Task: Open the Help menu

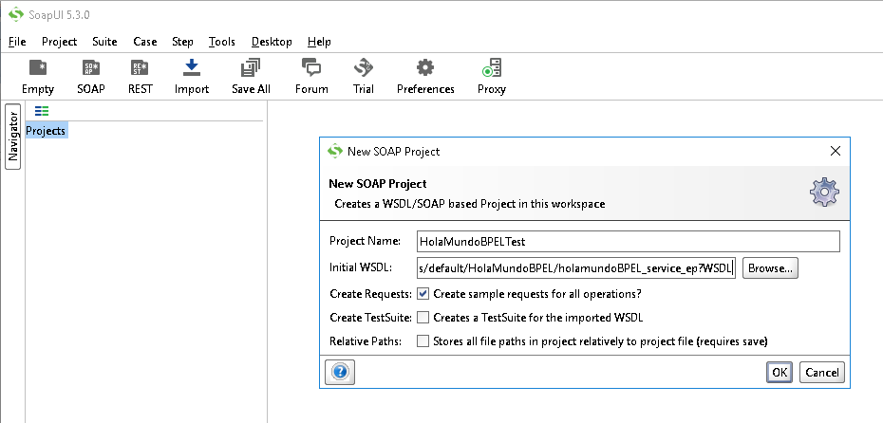Action: 319,42
